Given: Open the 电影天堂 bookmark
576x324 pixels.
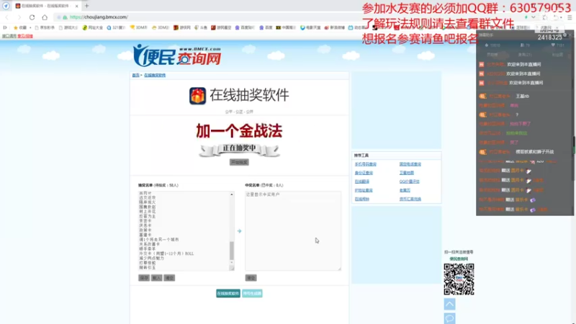Looking at the screenshot, I should click(x=310, y=27).
